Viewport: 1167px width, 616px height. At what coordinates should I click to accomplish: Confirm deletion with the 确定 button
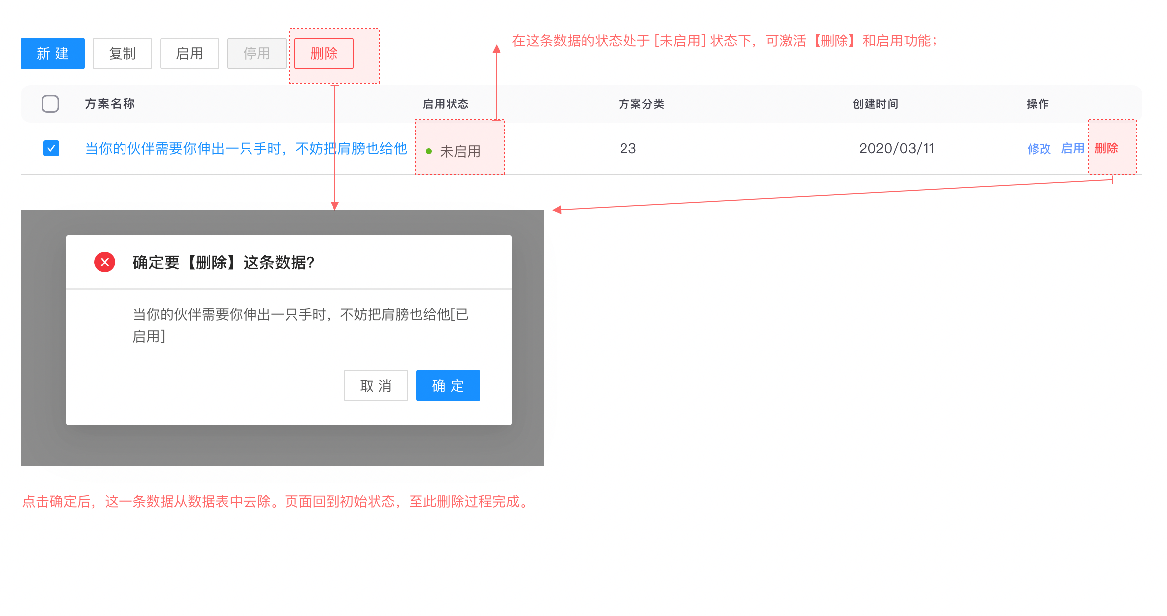click(448, 386)
